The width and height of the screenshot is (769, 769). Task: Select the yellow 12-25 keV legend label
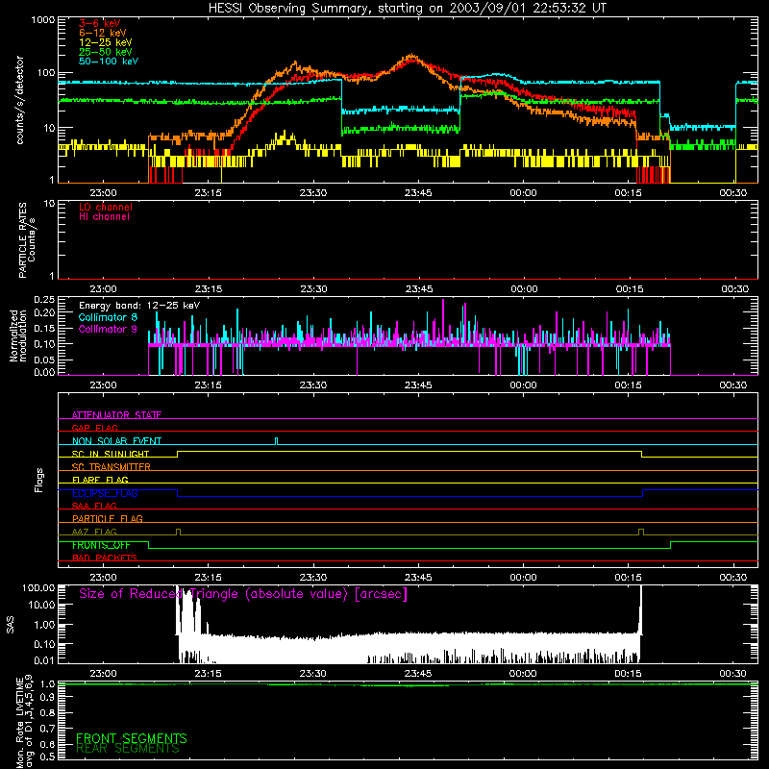[x=106, y=42]
